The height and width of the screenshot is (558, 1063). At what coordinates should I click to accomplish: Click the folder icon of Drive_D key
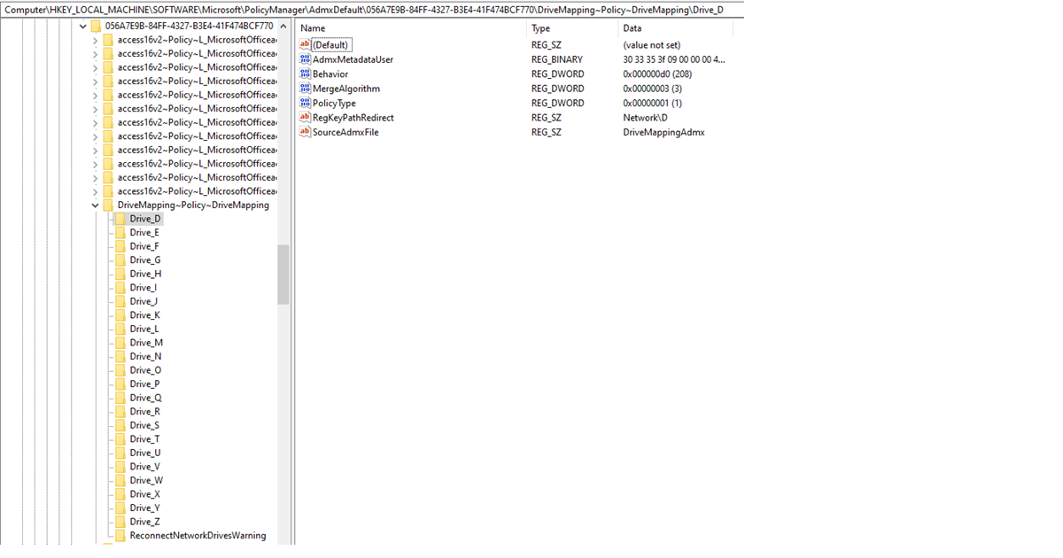(x=121, y=218)
